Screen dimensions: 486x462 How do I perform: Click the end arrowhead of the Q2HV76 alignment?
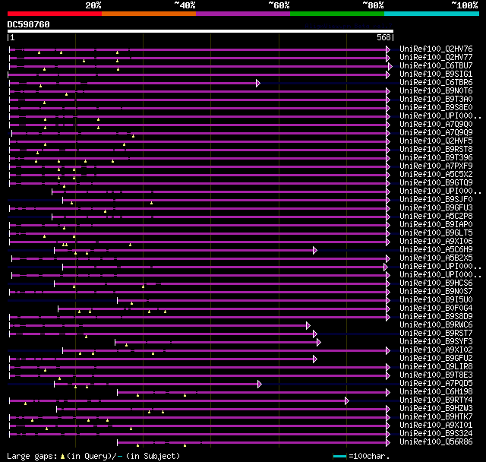(388, 49)
